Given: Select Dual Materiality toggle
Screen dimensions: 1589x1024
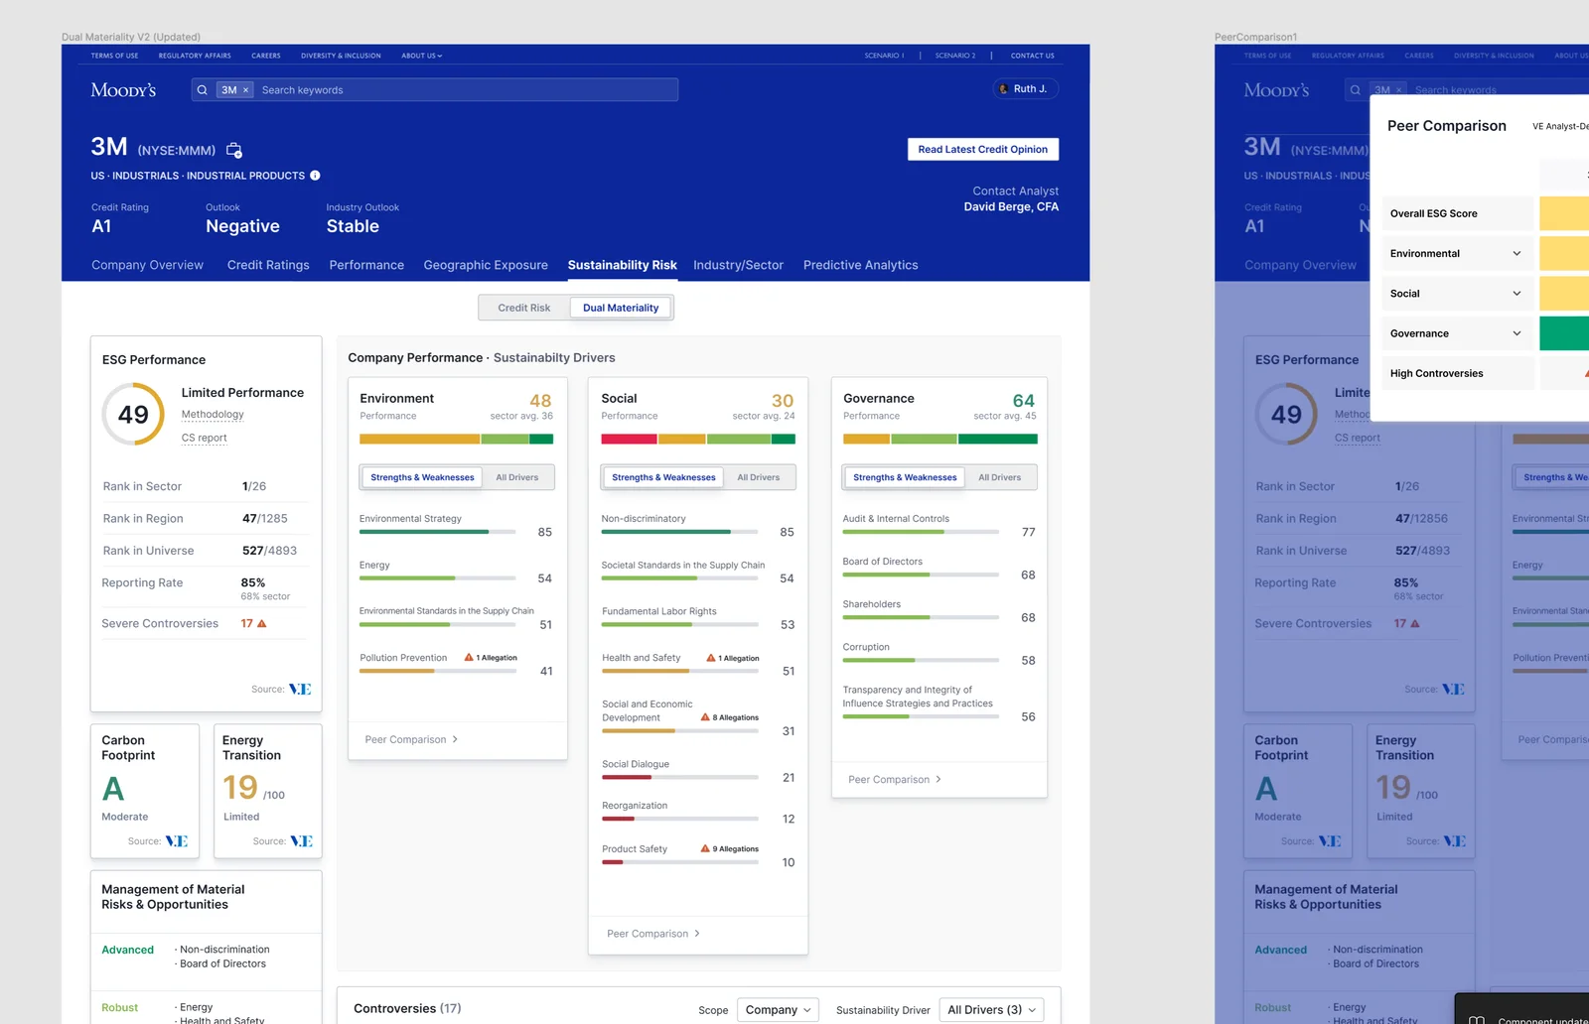Looking at the screenshot, I should 621,308.
